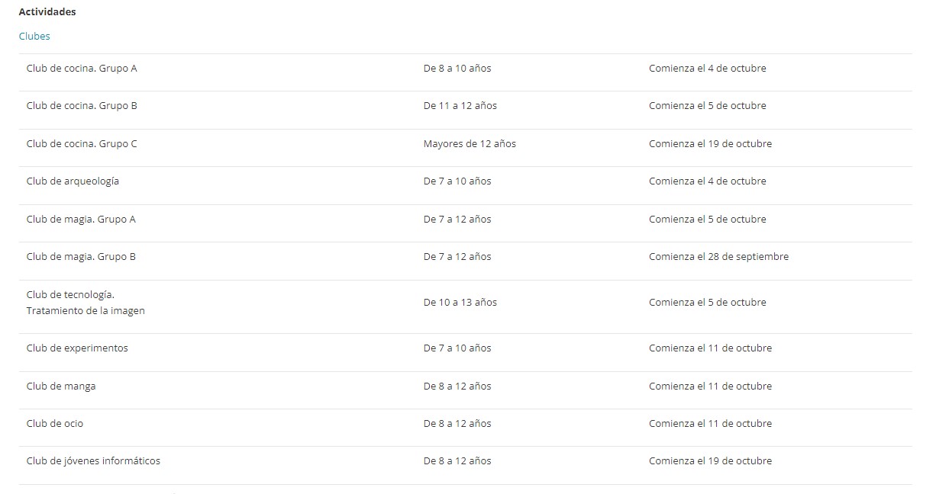Select the Club de cocina. Grupo A row

click(x=82, y=69)
